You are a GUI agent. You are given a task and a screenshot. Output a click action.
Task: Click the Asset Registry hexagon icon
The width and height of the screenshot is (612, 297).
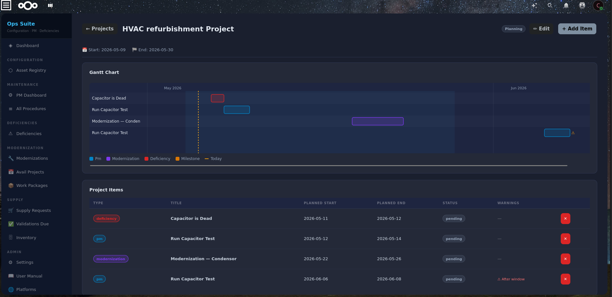coord(11,70)
